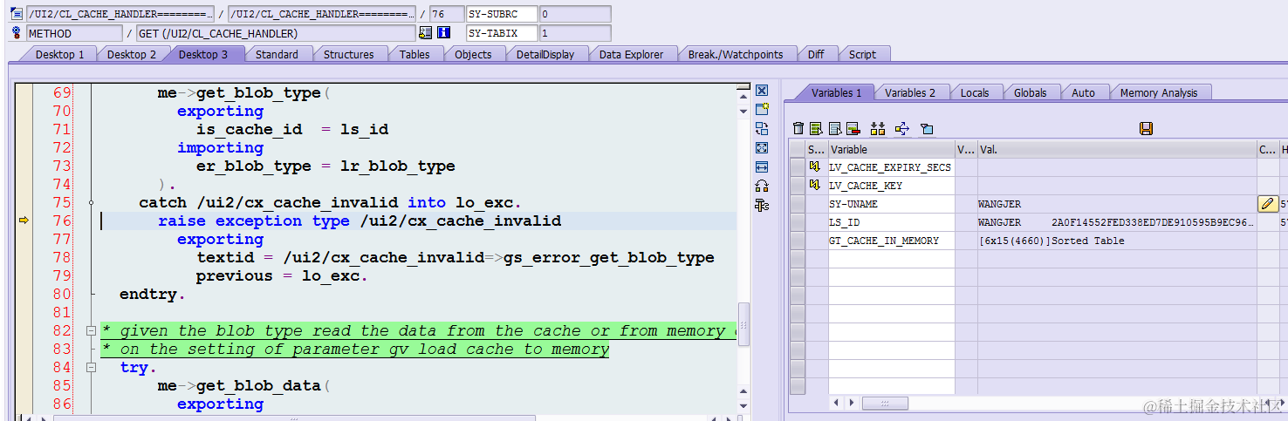The height and width of the screenshot is (421, 1288).
Task: Select the LV_CACHE_EXPIRY_SECS row selector
Action: 798,166
